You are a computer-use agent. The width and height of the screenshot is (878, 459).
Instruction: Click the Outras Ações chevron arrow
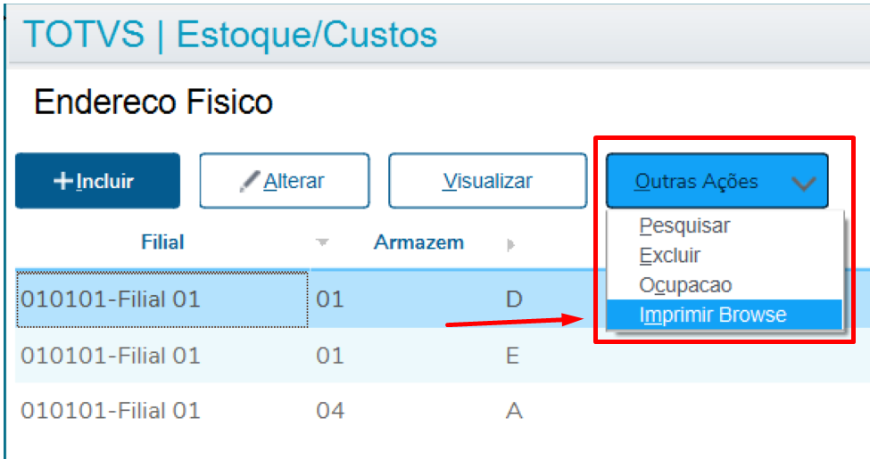tap(804, 183)
